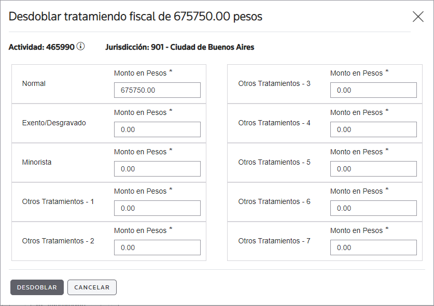
Task: Click the Otros Tratamientos - 2 amount field
Action: (x=157, y=247)
